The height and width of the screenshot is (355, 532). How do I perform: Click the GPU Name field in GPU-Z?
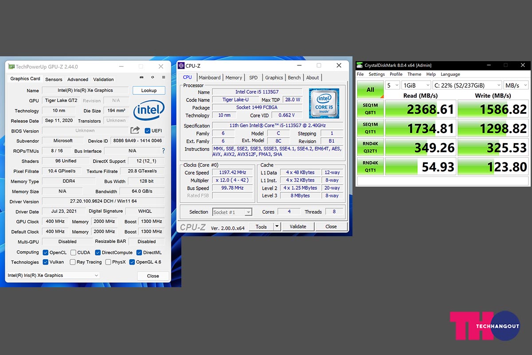85,90
